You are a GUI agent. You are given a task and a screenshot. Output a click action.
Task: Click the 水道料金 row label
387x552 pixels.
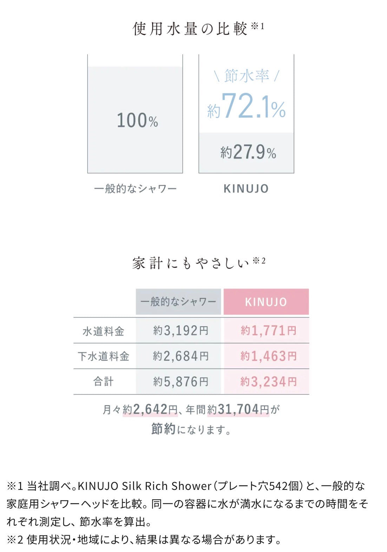click(104, 331)
